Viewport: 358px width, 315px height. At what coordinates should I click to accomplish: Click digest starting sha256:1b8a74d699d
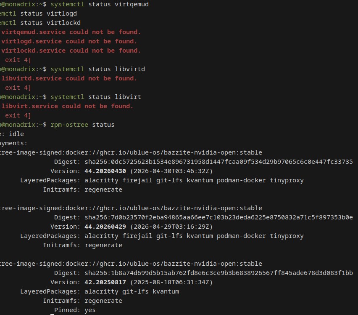pos(219,273)
